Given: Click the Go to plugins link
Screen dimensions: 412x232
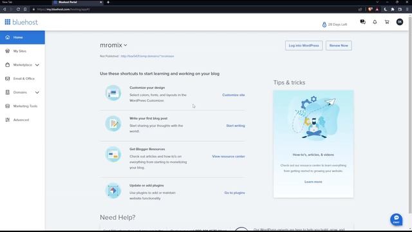Looking at the screenshot, I should [234, 193].
